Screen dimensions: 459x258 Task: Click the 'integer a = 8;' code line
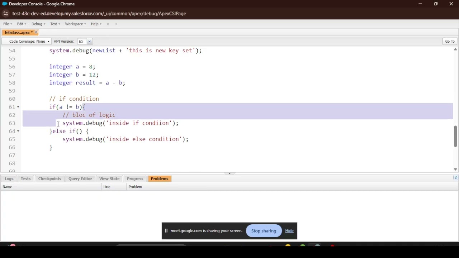pos(72,67)
